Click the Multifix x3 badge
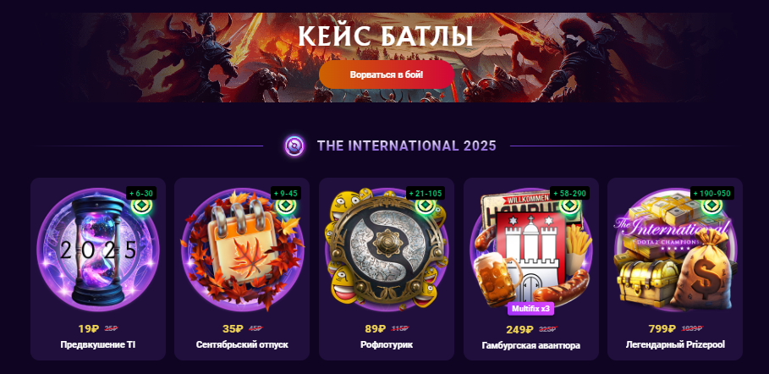The height and width of the screenshot is (374, 769). [x=530, y=309]
